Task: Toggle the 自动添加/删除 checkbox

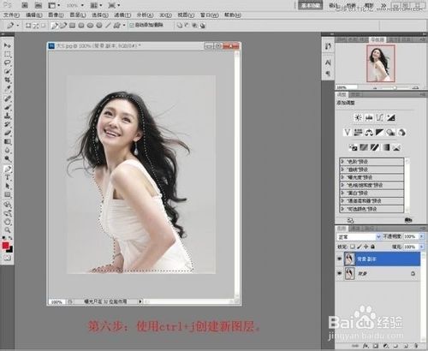Action: click(132, 26)
